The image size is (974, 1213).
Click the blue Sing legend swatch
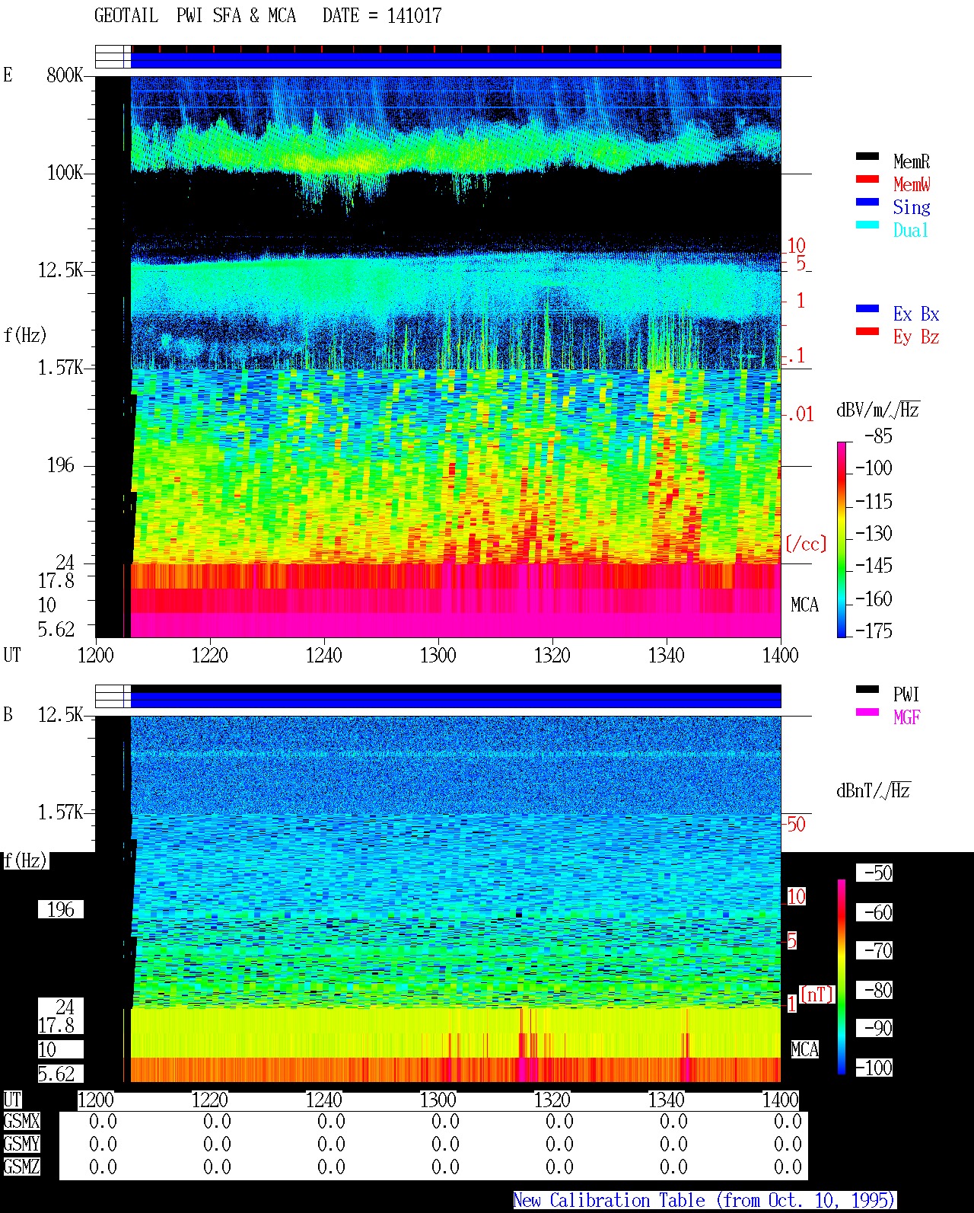click(867, 203)
